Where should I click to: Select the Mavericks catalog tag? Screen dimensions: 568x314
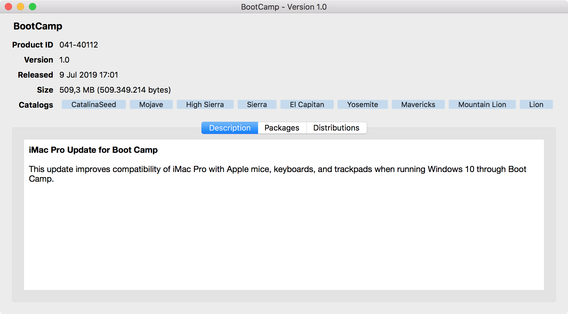point(418,104)
